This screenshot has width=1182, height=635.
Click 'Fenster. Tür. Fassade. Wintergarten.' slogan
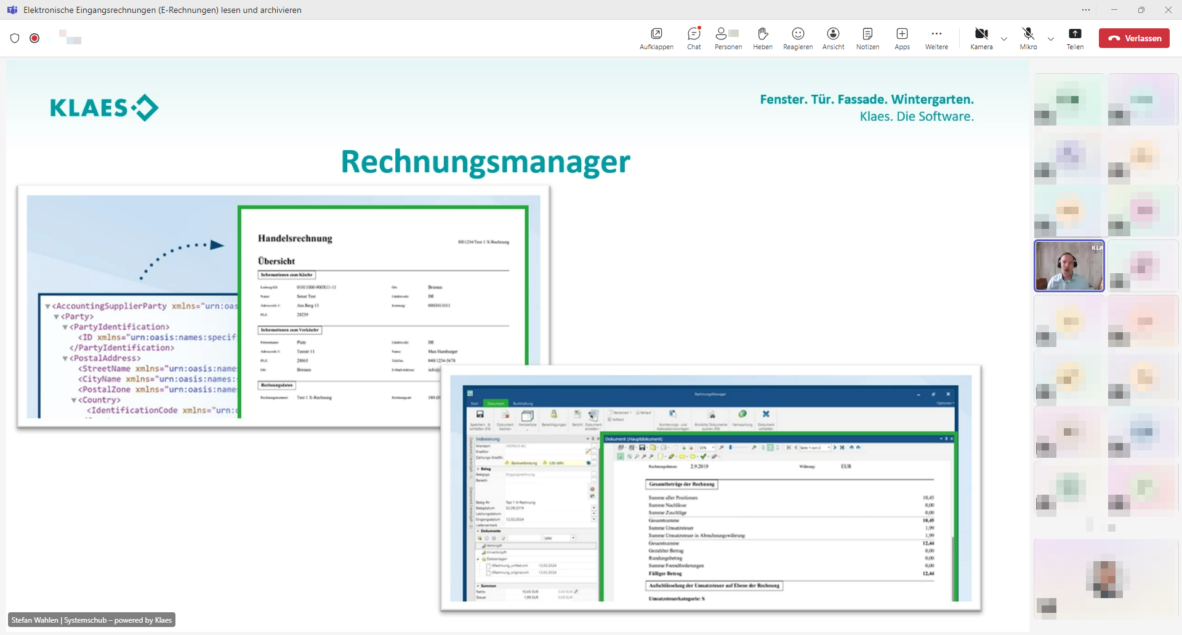(867, 99)
